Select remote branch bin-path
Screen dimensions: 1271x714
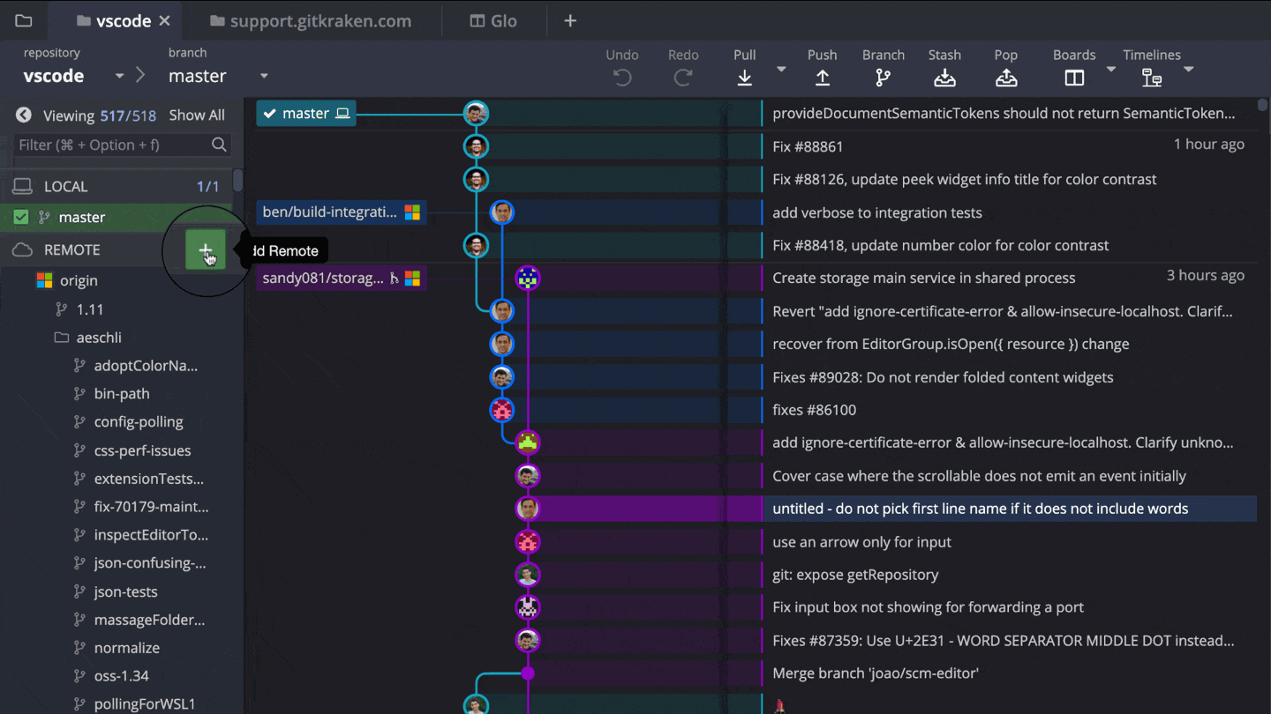coord(122,394)
